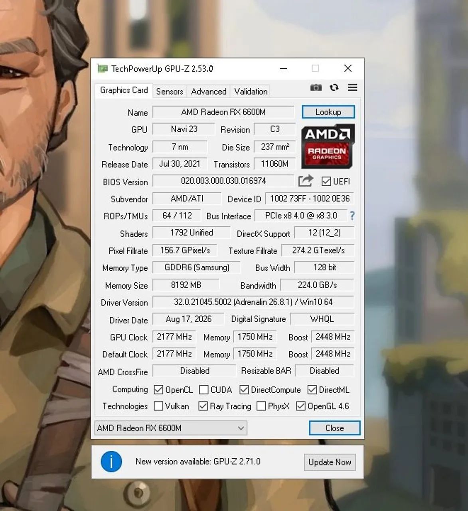468x511 pixels.
Task: Toggle the UEFI checkbox
Action: point(326,182)
